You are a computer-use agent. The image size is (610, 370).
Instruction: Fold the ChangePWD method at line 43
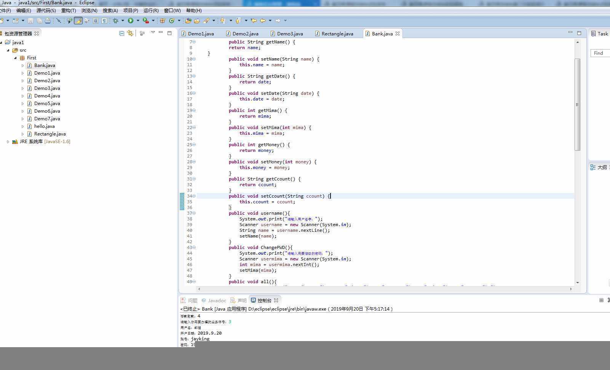click(x=194, y=247)
